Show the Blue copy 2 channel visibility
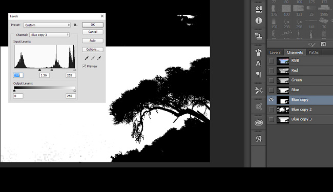The width and height of the screenshot is (333, 192). [x=271, y=110]
